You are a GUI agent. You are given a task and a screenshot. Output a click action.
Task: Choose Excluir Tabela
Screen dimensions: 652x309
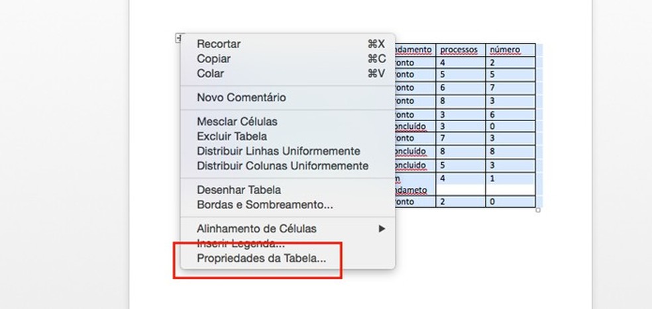point(232,136)
